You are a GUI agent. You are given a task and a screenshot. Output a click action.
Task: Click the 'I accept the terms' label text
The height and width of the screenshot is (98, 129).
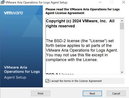[76, 81]
